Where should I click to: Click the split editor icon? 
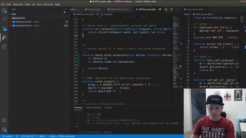[172, 9]
